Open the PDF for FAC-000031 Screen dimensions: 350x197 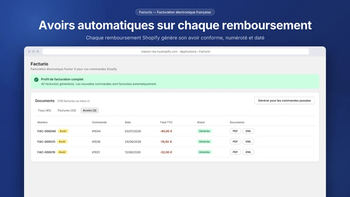pos(235,141)
